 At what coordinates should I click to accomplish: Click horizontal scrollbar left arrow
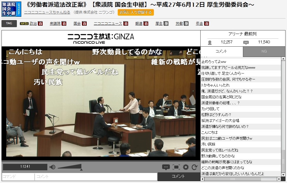click(x=202, y=179)
